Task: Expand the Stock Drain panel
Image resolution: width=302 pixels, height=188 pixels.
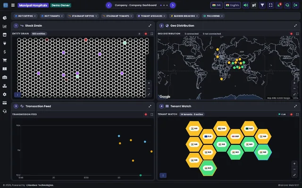Action: (150, 25)
